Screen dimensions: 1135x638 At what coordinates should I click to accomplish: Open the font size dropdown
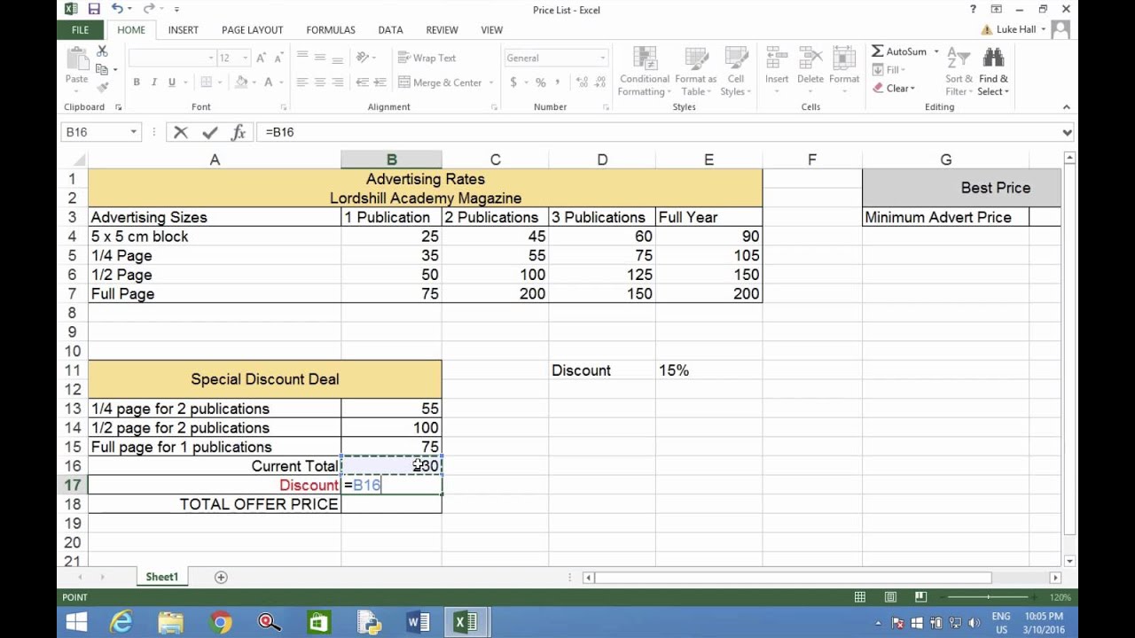tap(245, 58)
